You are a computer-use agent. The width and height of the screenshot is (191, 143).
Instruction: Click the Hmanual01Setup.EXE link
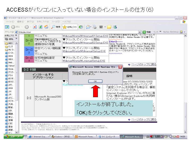(85, 36)
